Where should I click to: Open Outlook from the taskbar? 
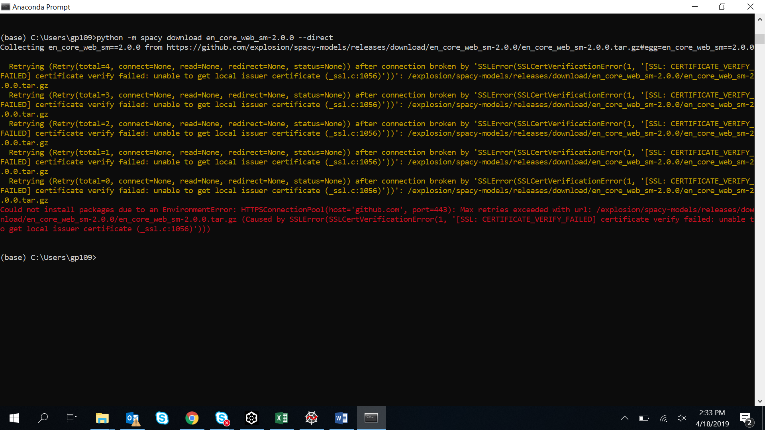(x=132, y=418)
